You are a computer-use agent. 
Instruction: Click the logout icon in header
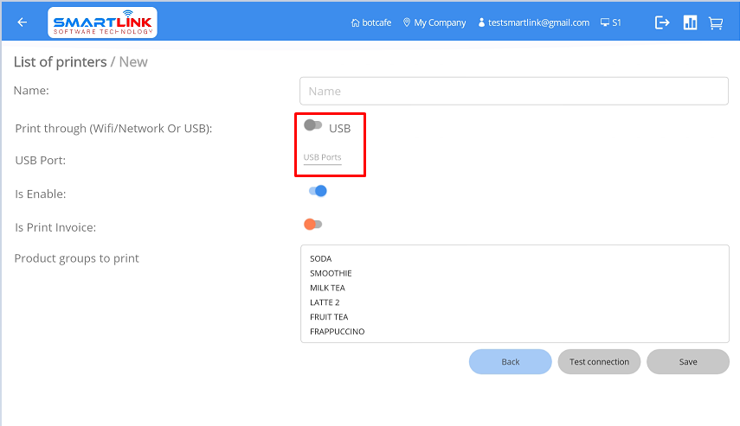point(662,22)
